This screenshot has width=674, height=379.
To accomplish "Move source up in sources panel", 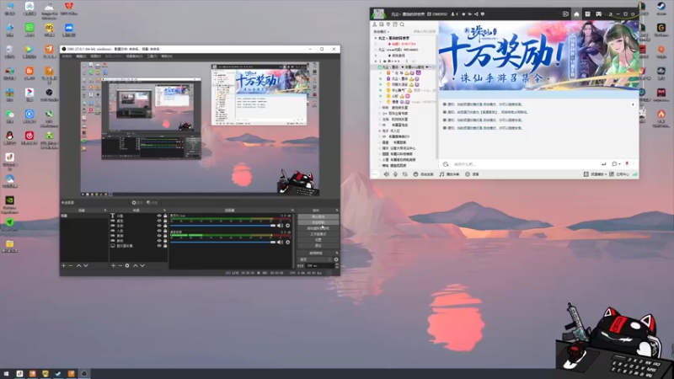I will click(x=136, y=265).
